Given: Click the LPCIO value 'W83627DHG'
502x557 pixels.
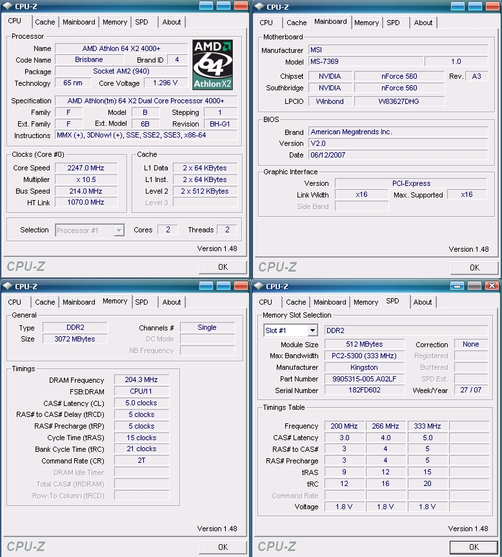Looking at the screenshot, I should tap(399, 101).
